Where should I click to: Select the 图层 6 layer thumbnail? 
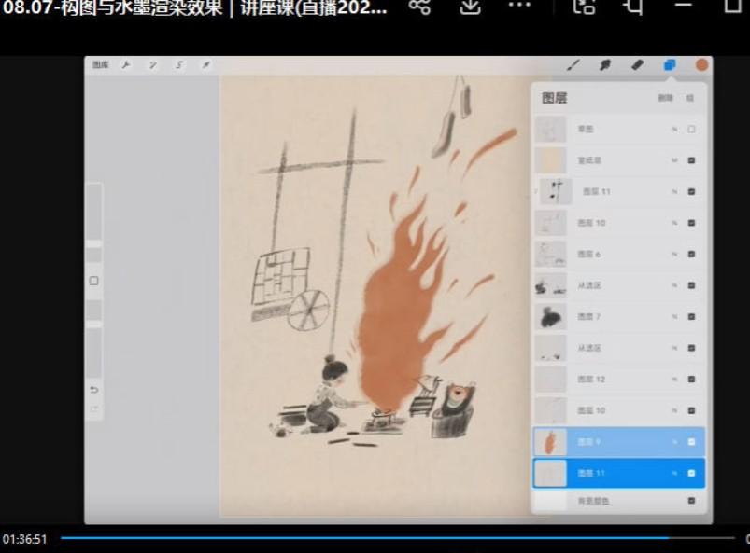pos(550,254)
